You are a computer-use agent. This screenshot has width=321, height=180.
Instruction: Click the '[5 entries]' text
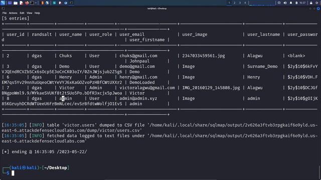pyautogui.click(x=16, y=18)
